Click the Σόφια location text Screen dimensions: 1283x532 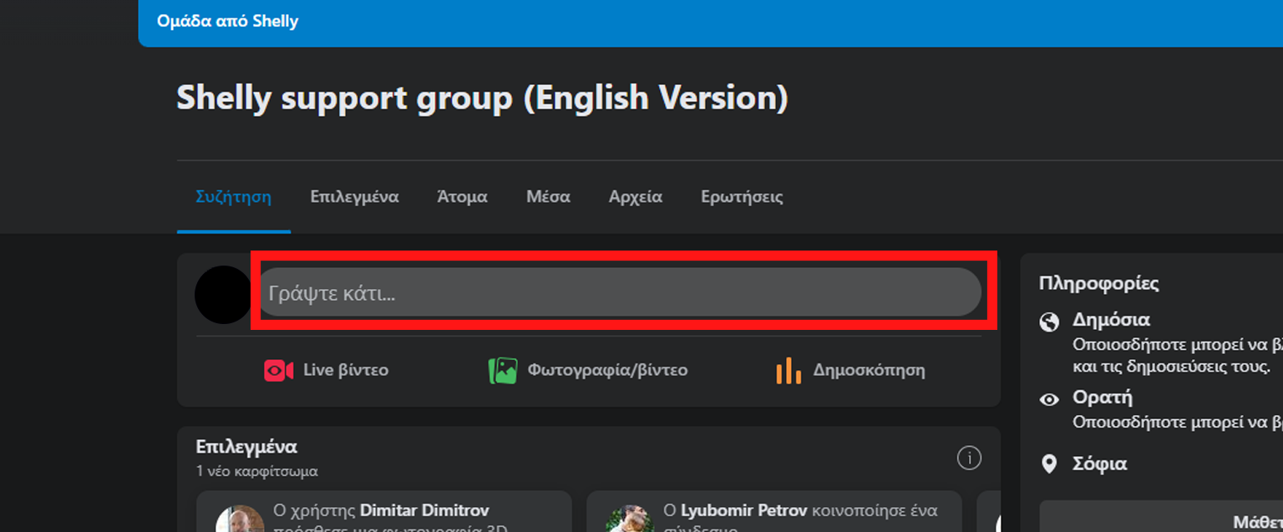tap(1100, 464)
